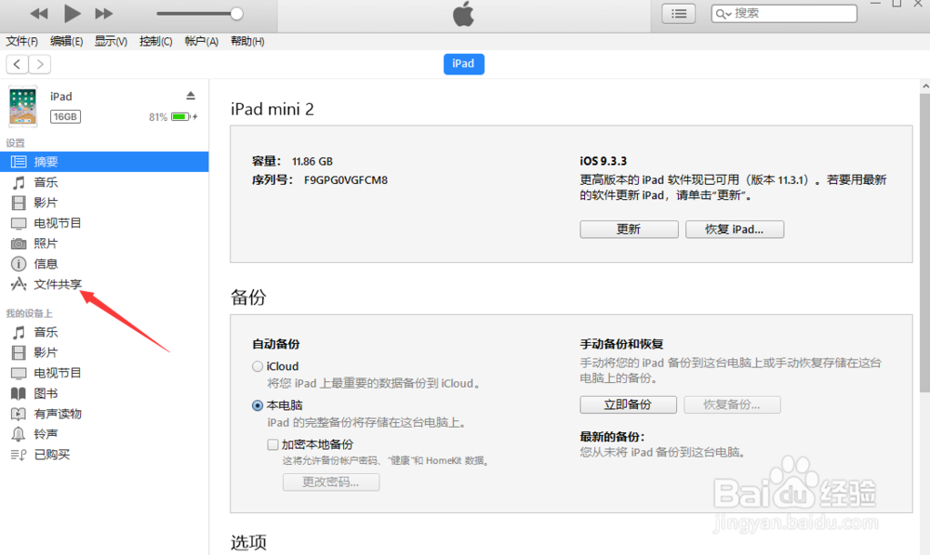Click the rewind previous track button
Screen dimensions: 930x555
point(39,14)
